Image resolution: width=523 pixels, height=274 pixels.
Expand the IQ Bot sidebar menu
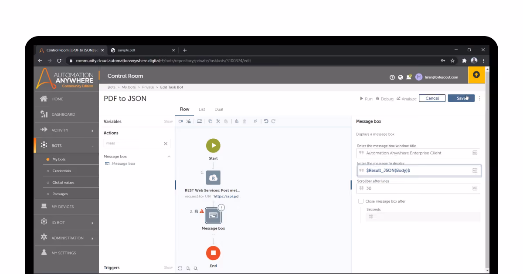coord(92,223)
